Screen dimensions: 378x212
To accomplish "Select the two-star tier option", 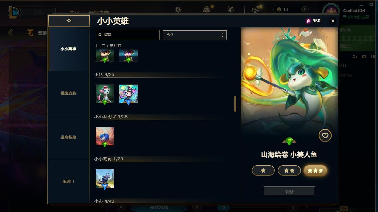I will point(289,171).
